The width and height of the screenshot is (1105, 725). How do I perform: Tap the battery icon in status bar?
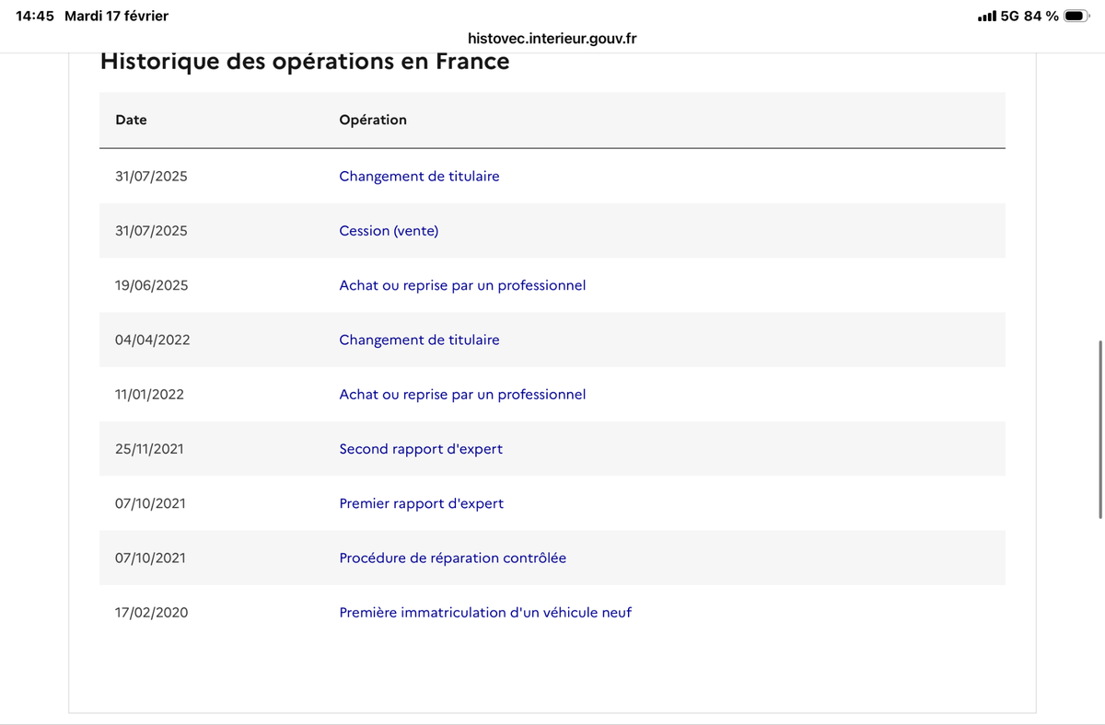(x=1077, y=16)
